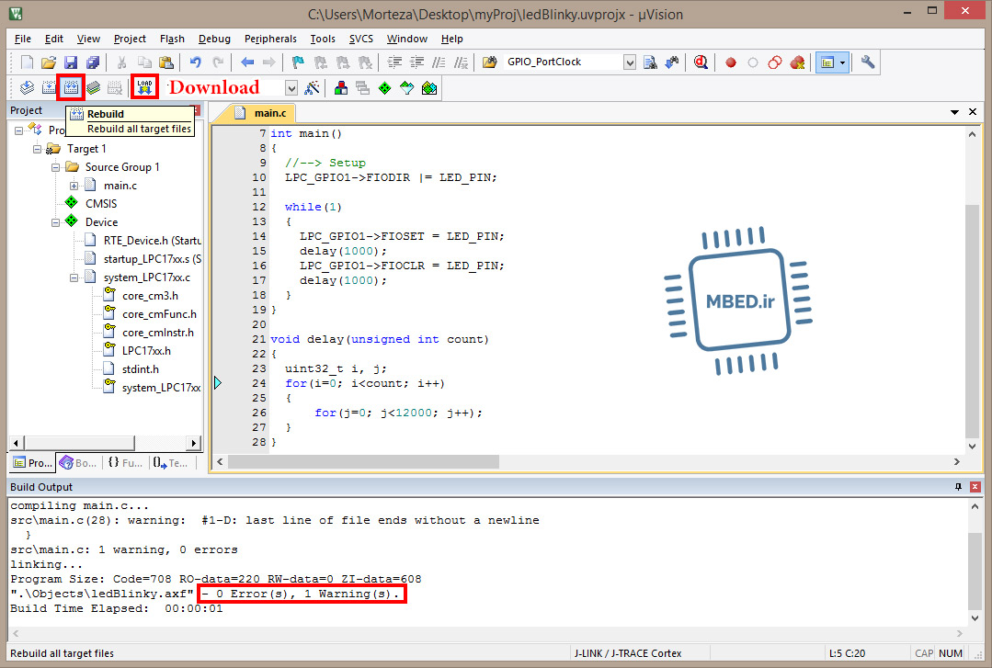The height and width of the screenshot is (668, 992).
Task: Select core_cm3.h in the project tree
Action: tap(150, 296)
